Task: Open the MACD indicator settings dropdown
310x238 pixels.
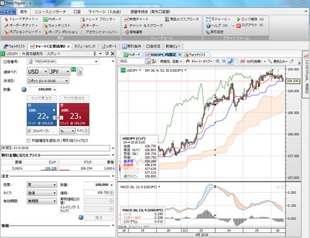Action: coord(159,187)
